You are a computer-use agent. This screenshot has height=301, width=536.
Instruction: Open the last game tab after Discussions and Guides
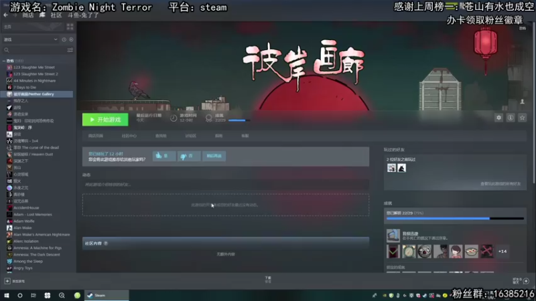coord(245,136)
